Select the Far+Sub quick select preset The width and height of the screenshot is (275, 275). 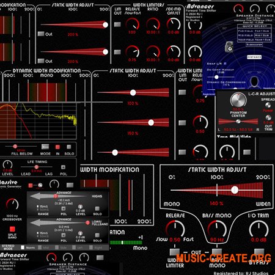tap(262, 31)
